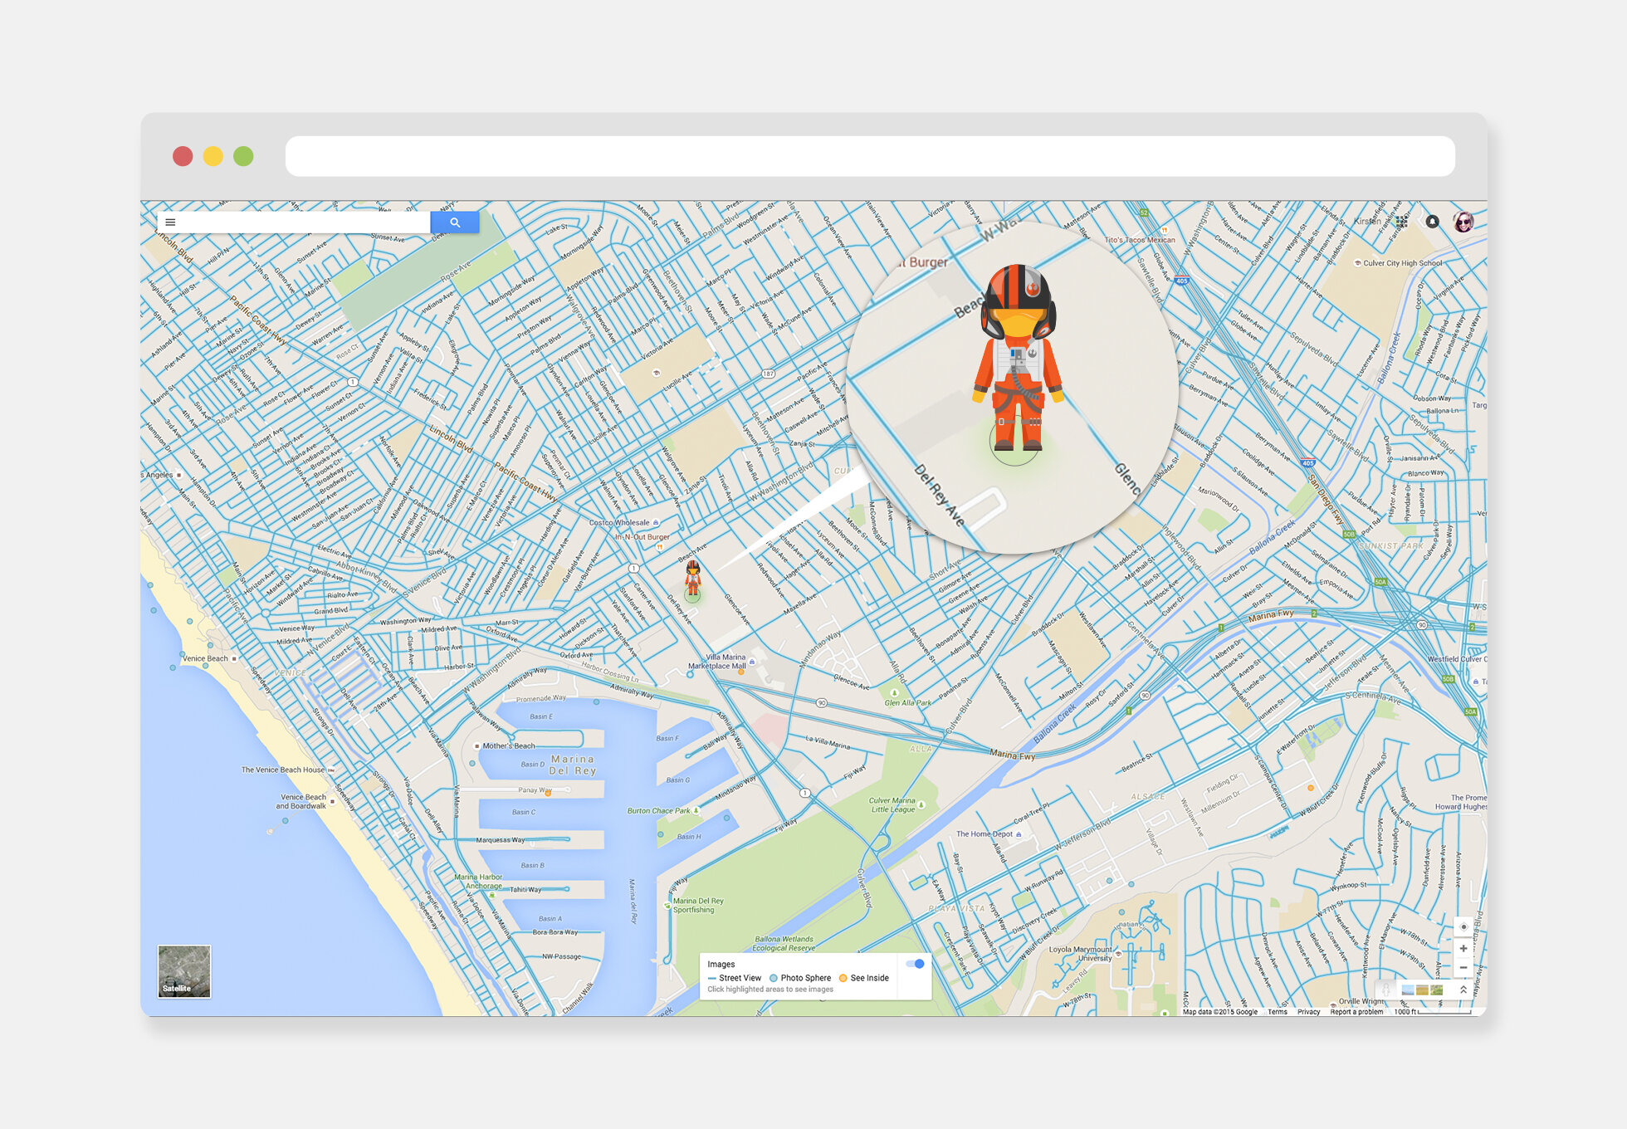The image size is (1627, 1129).
Task: Select Mother's Beach label
Action: tap(509, 745)
